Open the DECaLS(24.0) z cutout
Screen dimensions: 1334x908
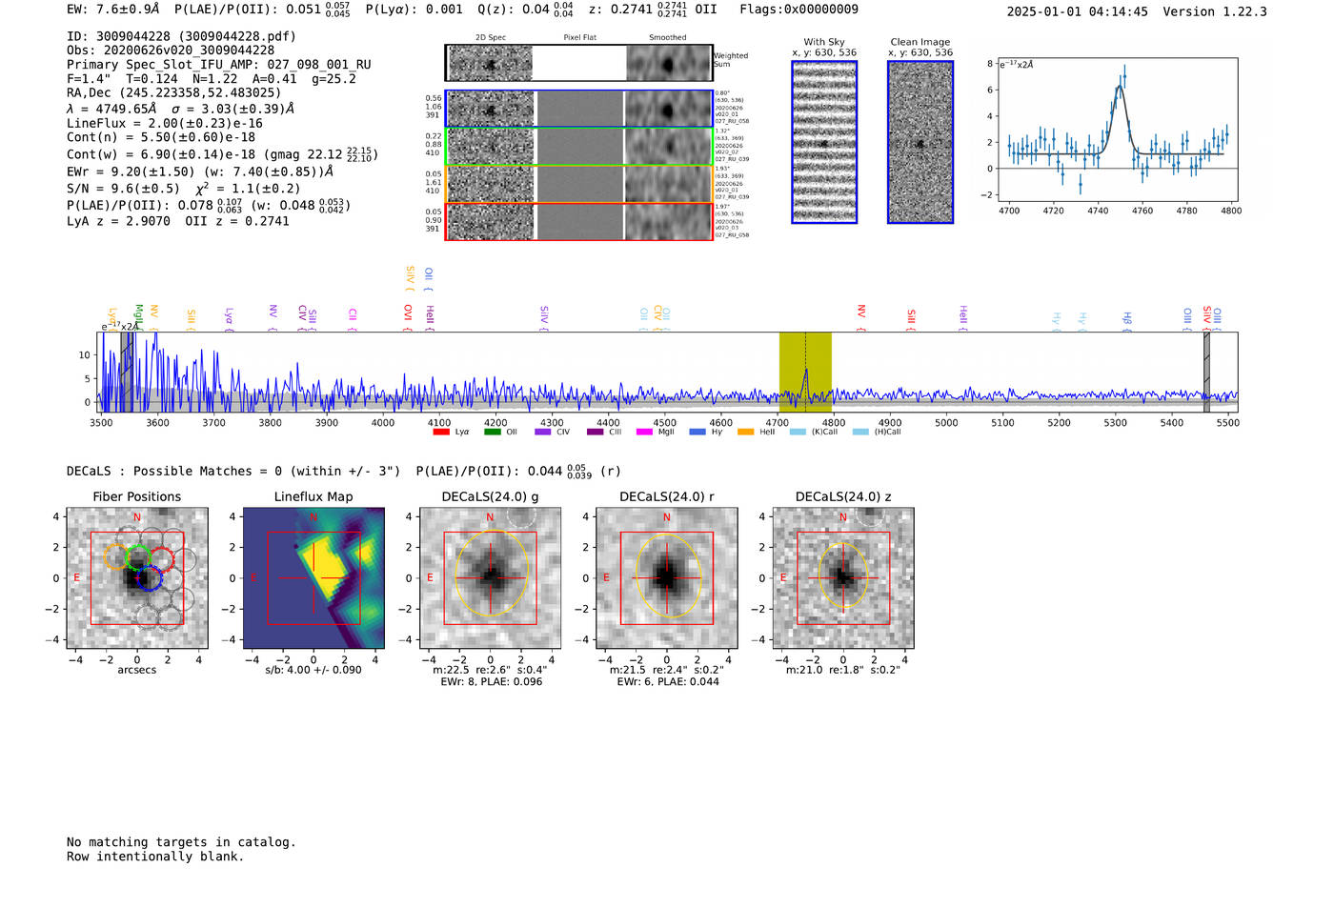pos(843,577)
